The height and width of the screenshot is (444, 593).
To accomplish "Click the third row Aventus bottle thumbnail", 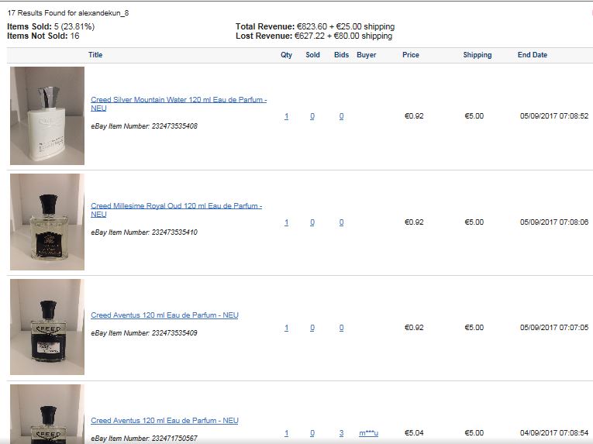I will [x=47, y=327].
